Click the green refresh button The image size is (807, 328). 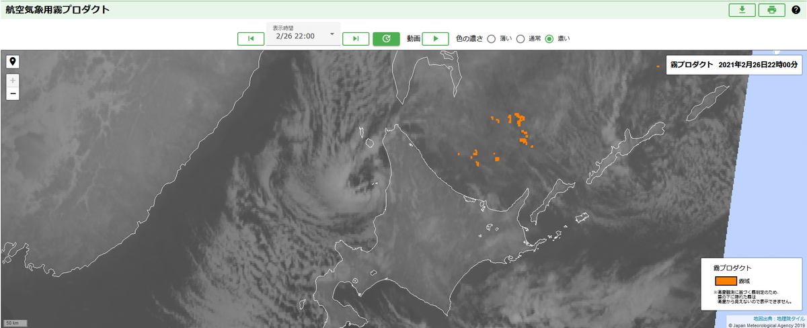(386, 39)
